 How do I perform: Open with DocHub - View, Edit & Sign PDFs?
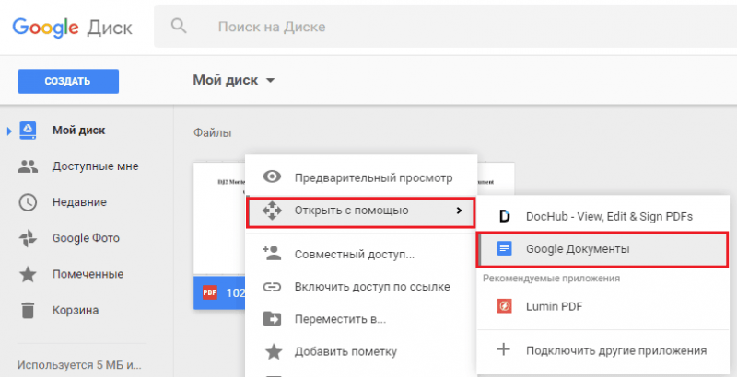603,217
